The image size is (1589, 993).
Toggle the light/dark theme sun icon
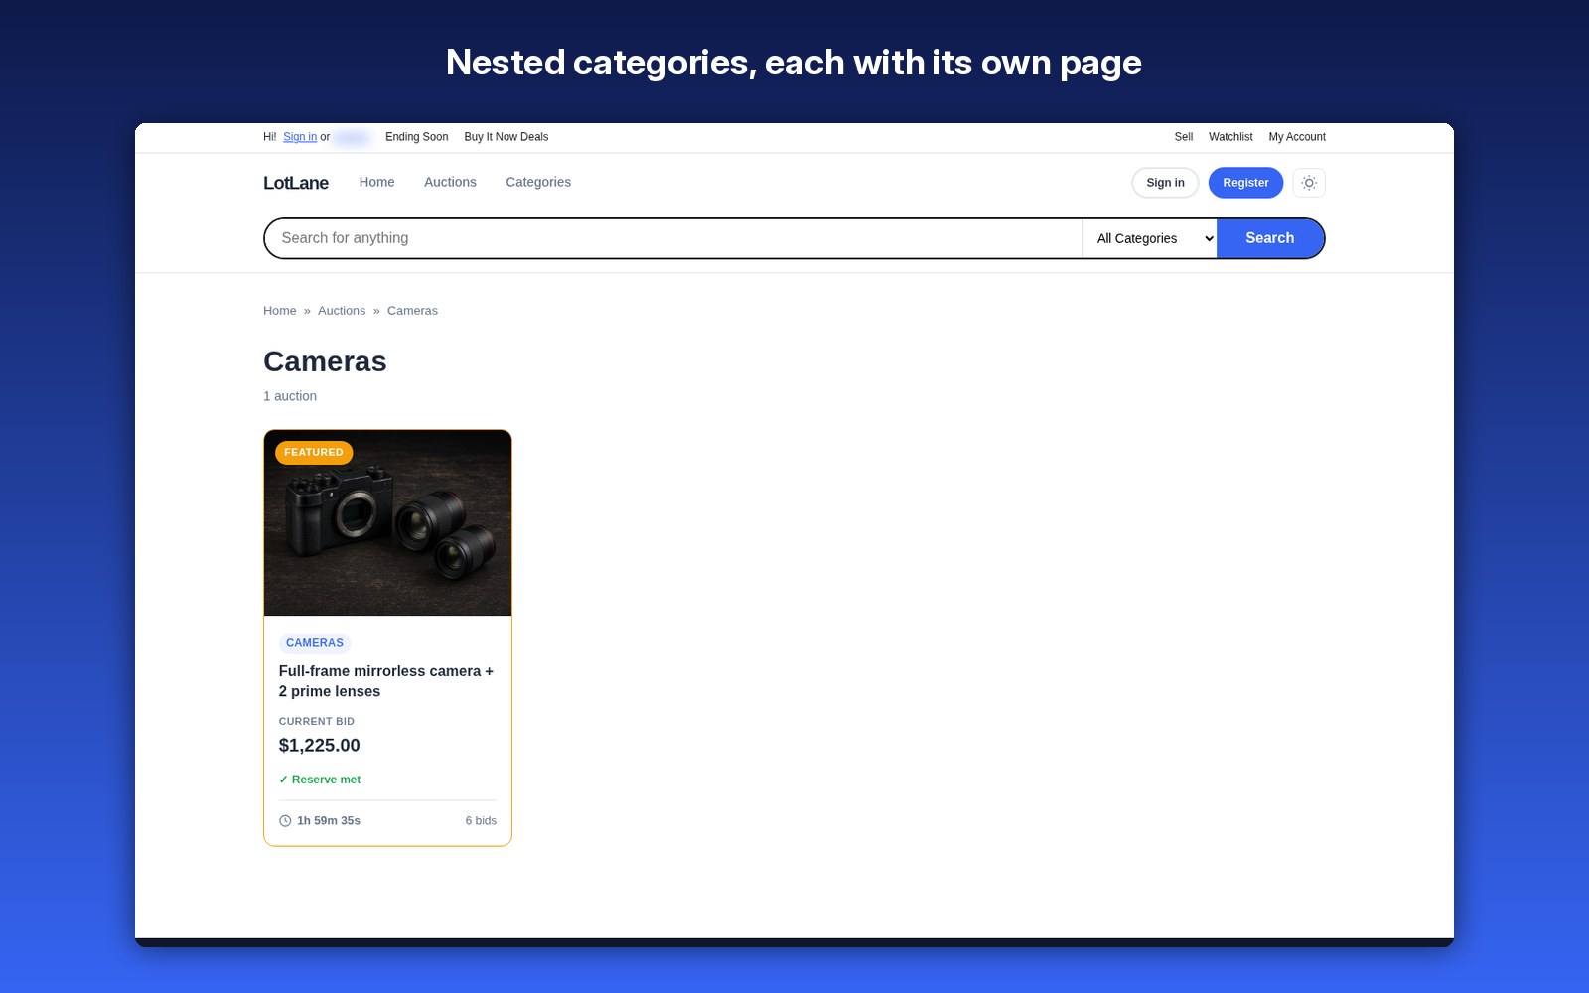[1309, 183]
